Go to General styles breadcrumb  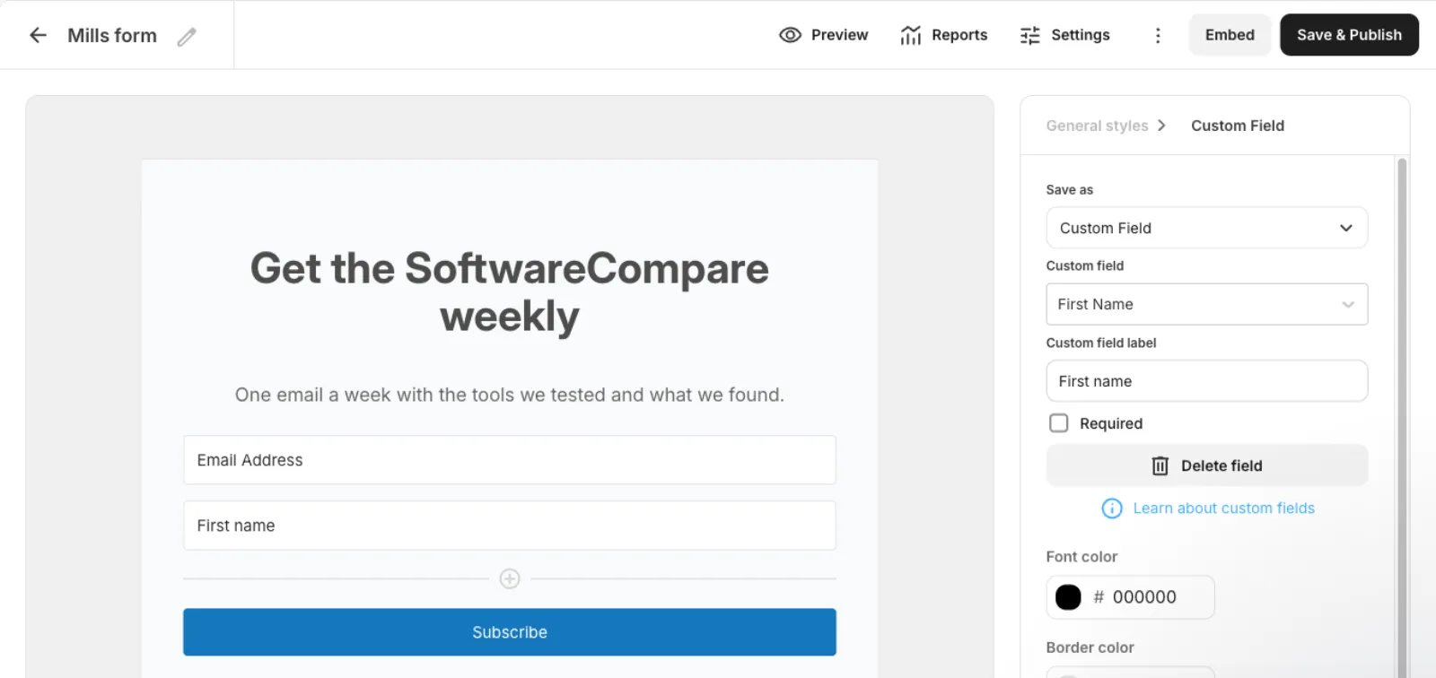[x=1097, y=126]
